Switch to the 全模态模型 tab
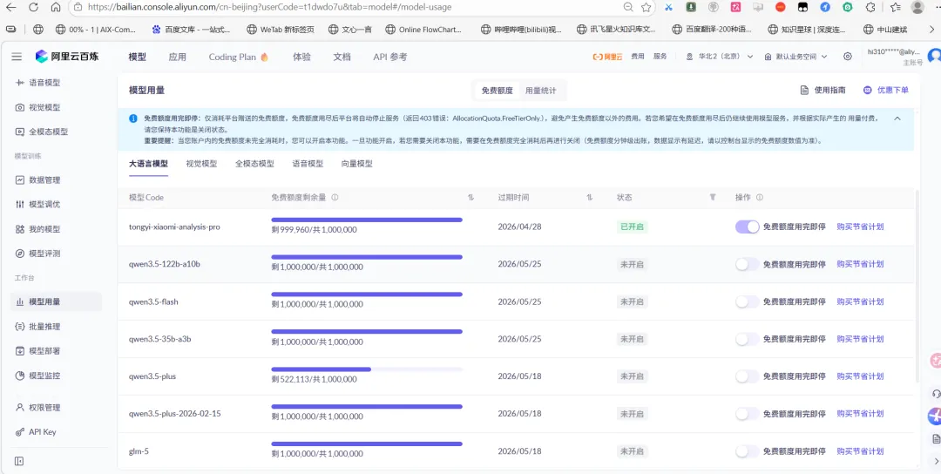Image resolution: width=941 pixels, height=474 pixels. coord(254,164)
